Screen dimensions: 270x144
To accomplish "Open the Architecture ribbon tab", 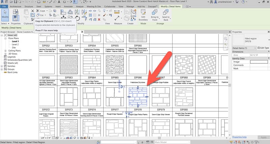I will tap(15, 6).
